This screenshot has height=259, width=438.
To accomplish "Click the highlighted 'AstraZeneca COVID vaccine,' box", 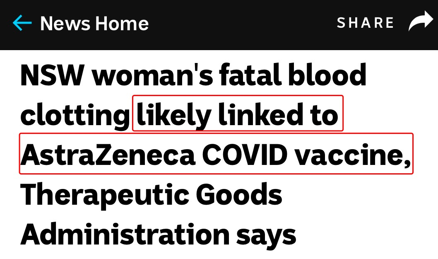I will tap(216, 154).
